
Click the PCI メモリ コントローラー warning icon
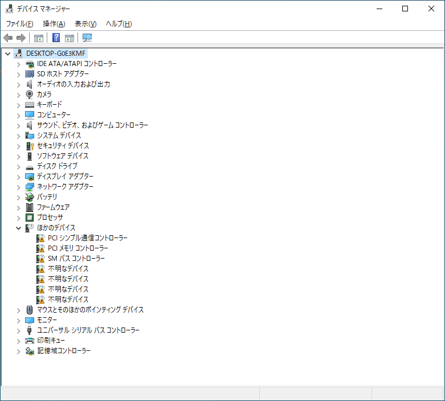tap(40, 248)
